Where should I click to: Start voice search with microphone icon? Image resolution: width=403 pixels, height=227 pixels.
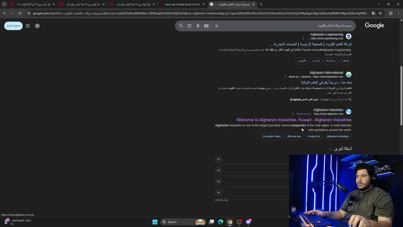pos(198,26)
